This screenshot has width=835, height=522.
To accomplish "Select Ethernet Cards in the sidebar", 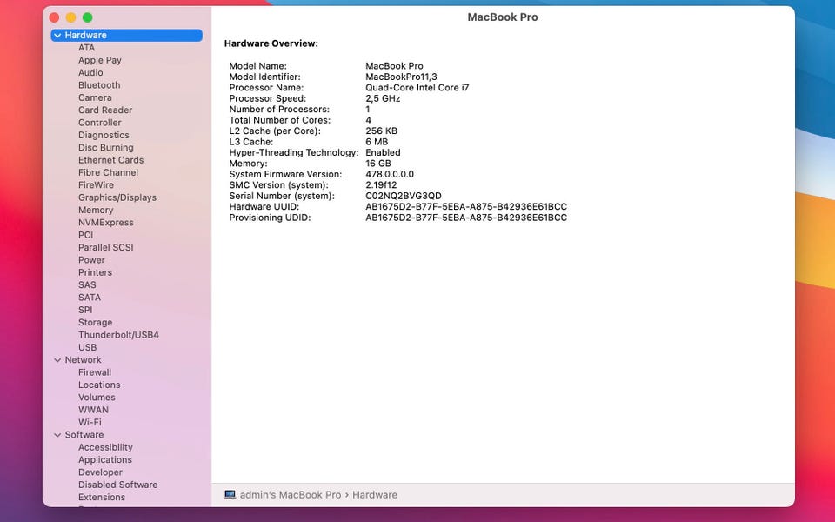I will [110, 160].
